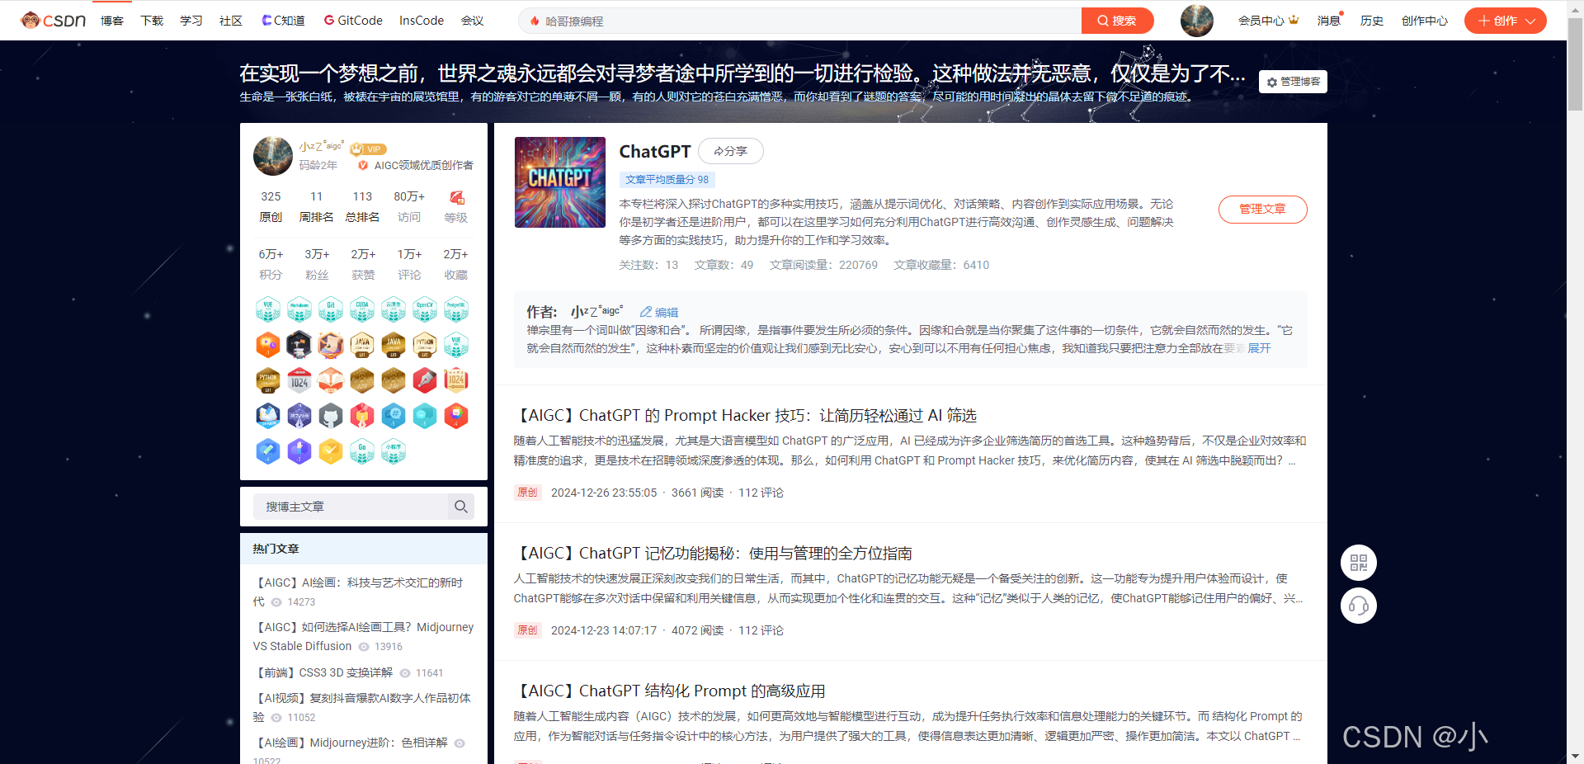Click the OpenCV medal badge

[x=425, y=309]
